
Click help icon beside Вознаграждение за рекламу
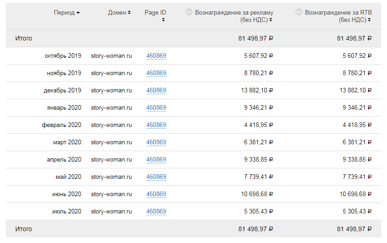[x=189, y=12]
